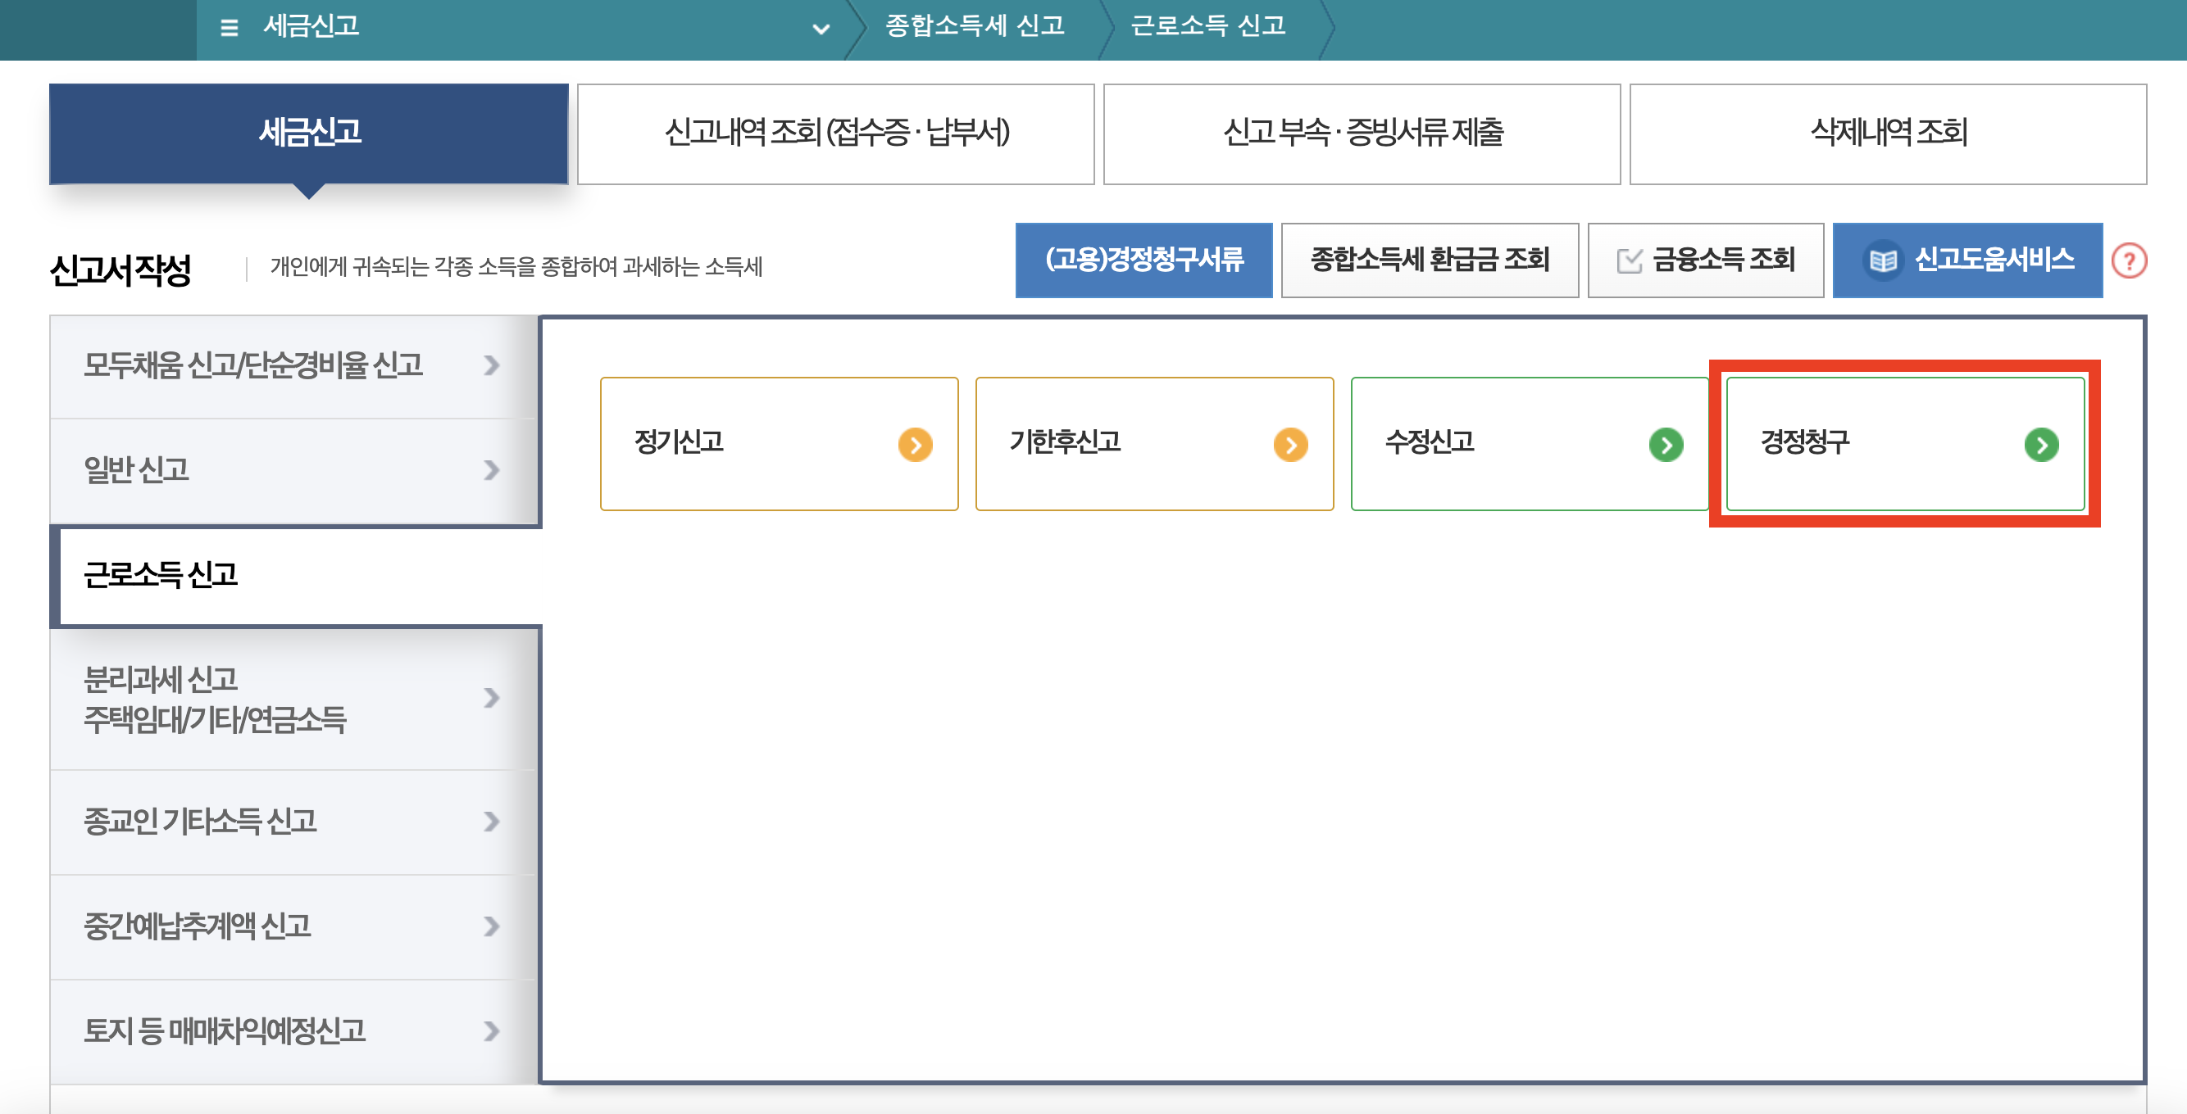Image resolution: width=2187 pixels, height=1114 pixels.
Task: Click the orange arrow on 정기신고 card
Action: [915, 444]
